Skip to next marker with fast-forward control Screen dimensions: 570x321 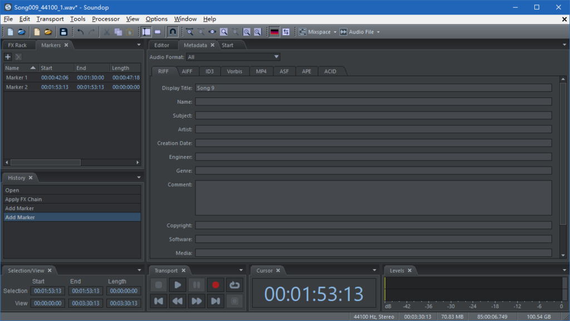click(196, 301)
